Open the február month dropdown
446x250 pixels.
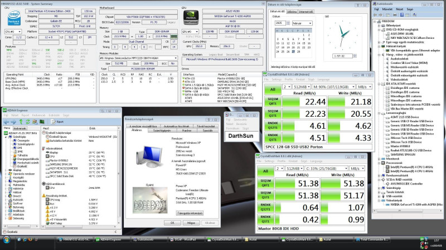pyautogui.click(x=302, y=23)
